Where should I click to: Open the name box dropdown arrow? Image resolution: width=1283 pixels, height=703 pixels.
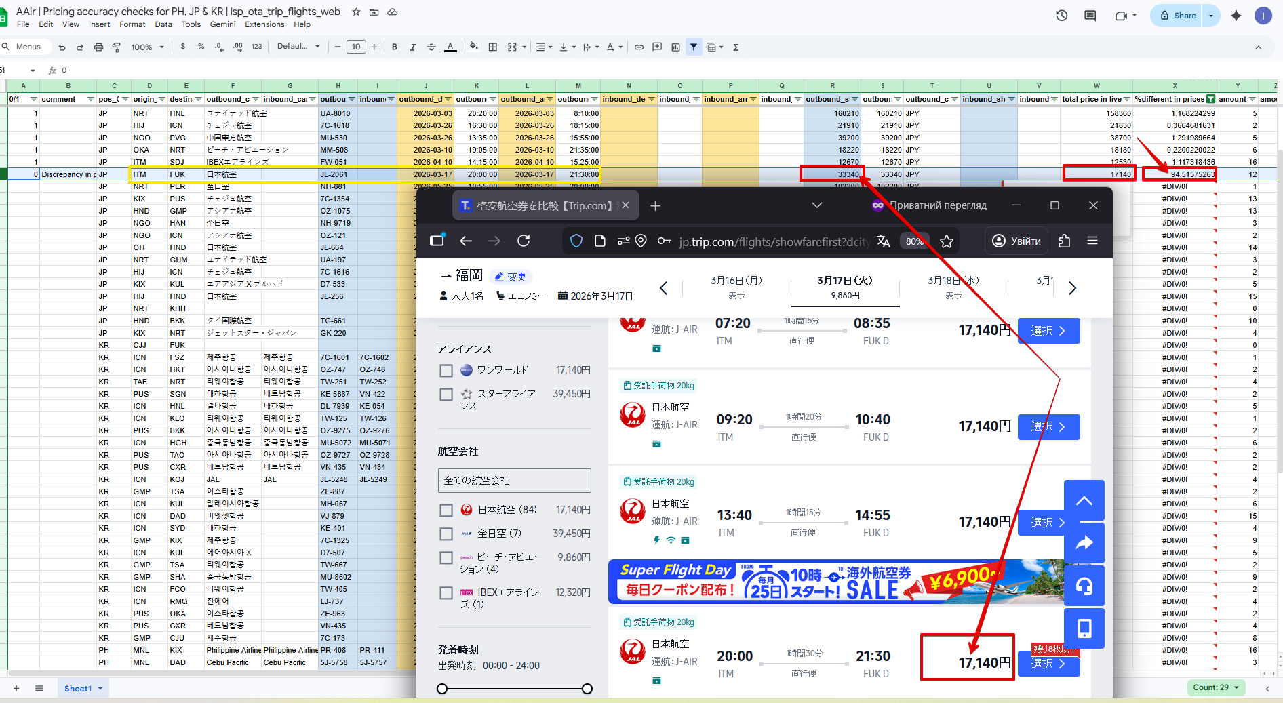(x=33, y=71)
